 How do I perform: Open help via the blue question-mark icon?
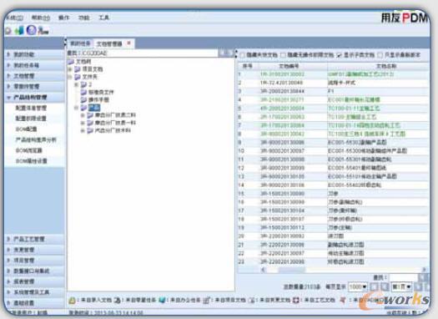pos(32,30)
